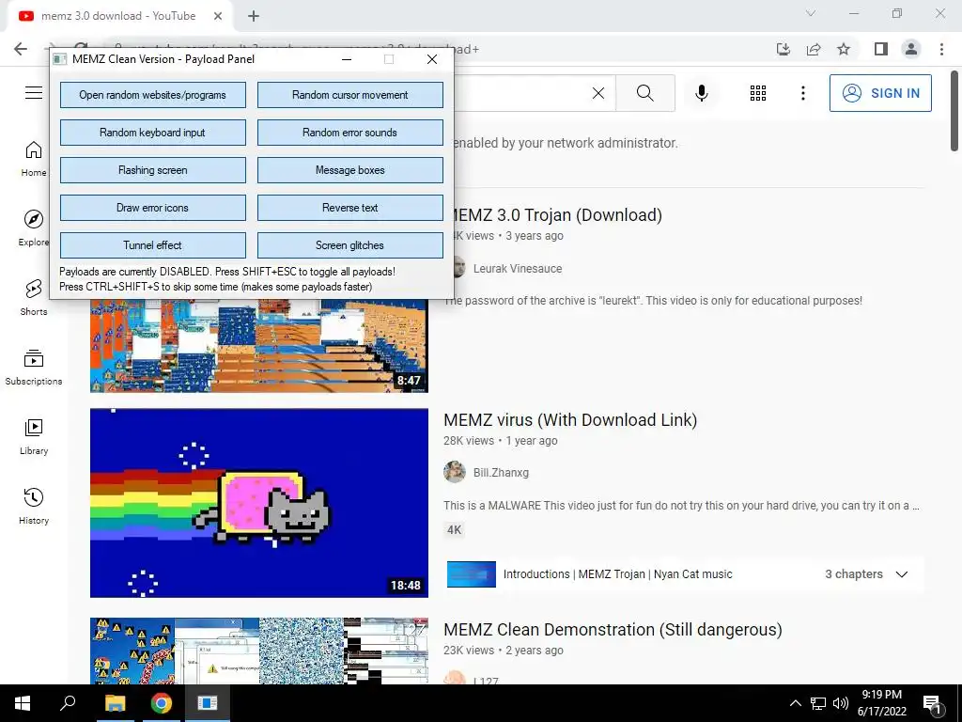Click the taskbar clock 9:19 PM
The height and width of the screenshot is (722, 962).
[881, 695]
